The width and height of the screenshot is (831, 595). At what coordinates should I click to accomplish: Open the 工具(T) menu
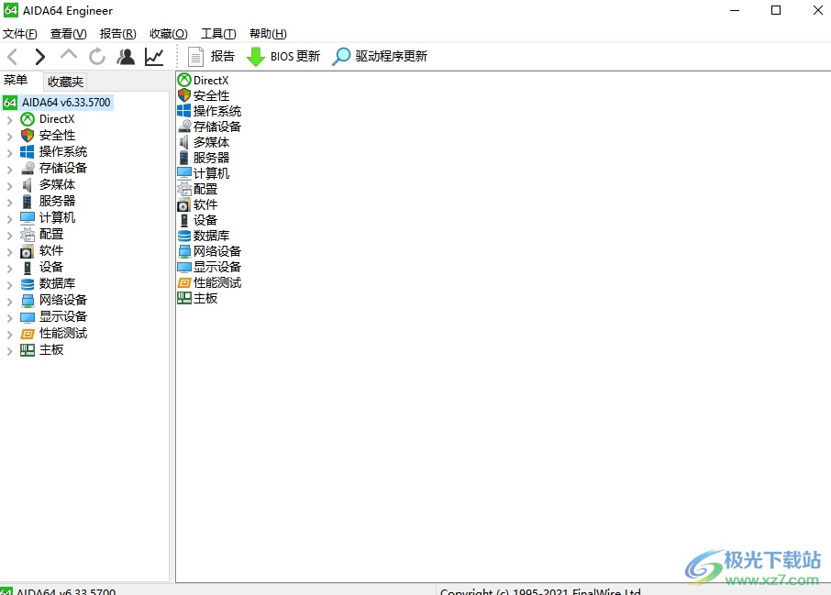(218, 34)
